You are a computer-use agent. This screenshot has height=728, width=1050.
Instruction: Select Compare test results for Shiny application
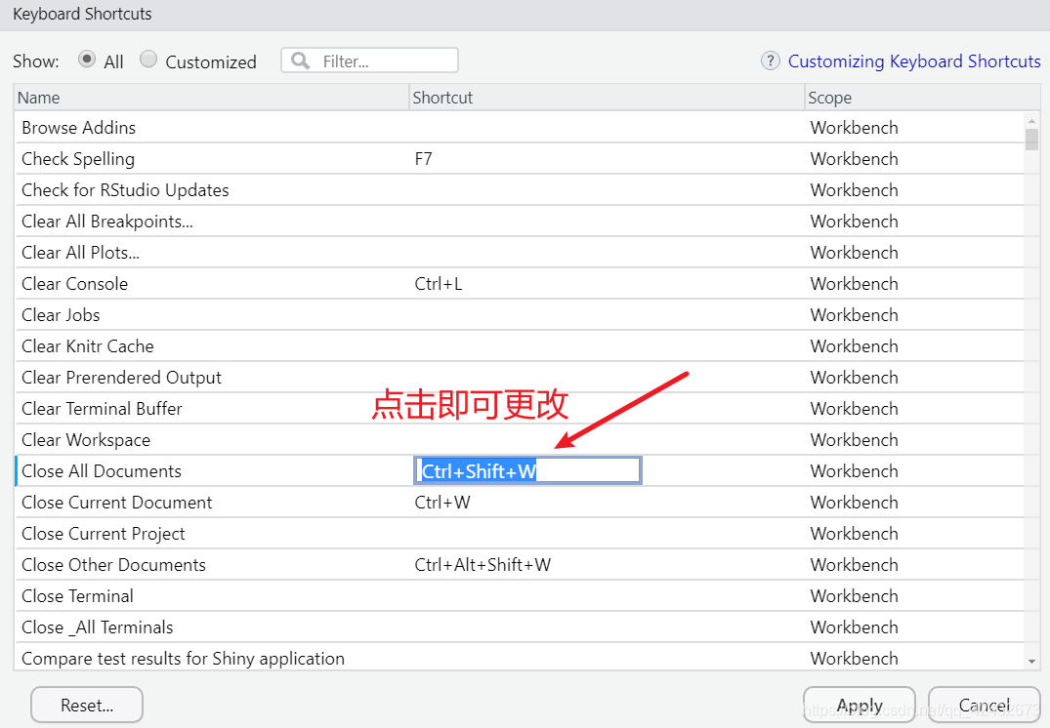[x=519, y=659]
